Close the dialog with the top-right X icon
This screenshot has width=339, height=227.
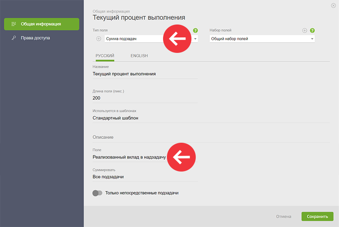(333, 6)
